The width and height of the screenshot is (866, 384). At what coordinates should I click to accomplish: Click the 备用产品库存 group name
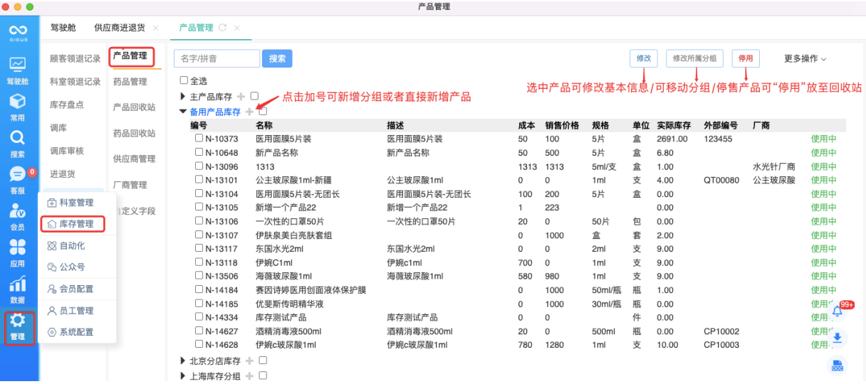tap(215, 112)
